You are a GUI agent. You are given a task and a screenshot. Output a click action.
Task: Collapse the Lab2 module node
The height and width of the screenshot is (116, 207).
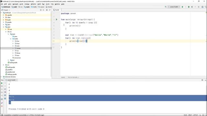pos(4,27)
